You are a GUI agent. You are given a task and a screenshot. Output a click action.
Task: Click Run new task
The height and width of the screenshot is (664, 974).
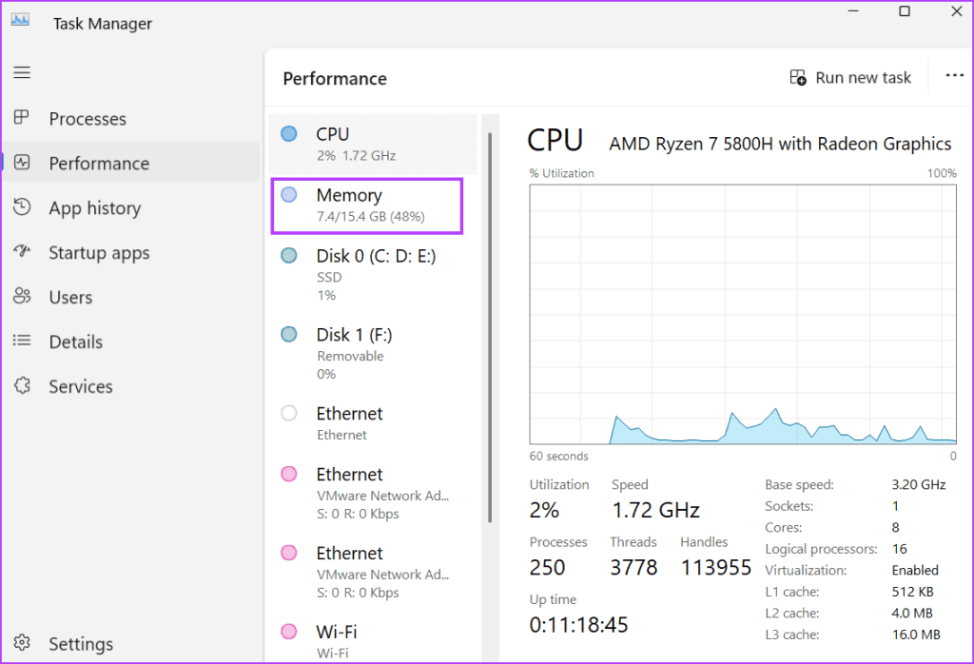pyautogui.click(x=850, y=77)
